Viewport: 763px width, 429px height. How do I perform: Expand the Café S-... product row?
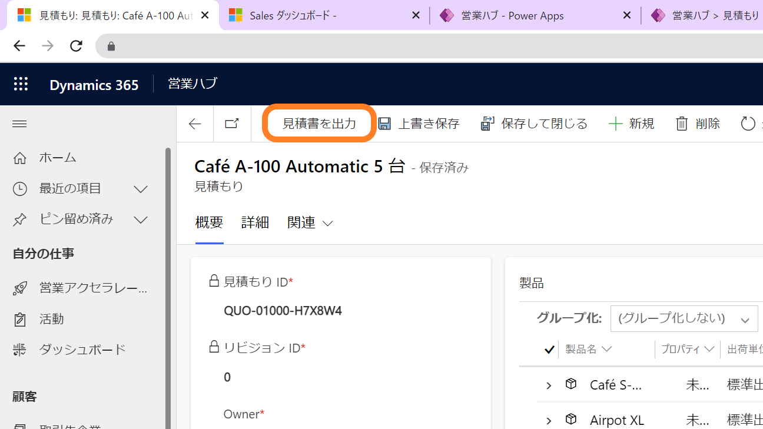point(549,385)
